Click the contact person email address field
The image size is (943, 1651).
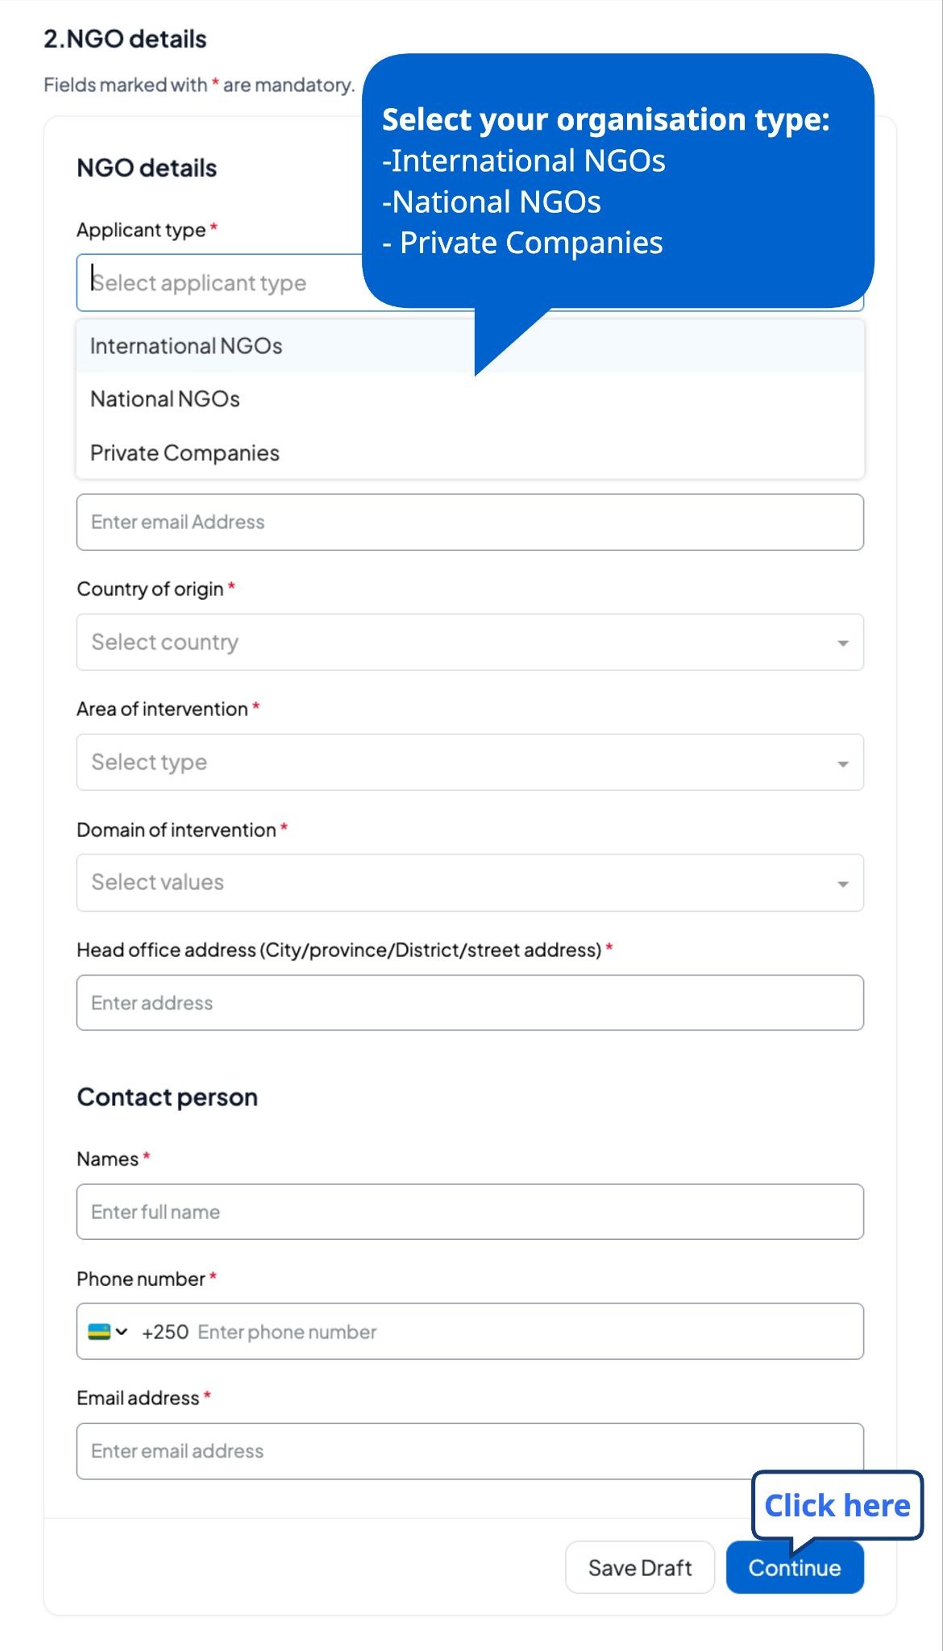tap(470, 1451)
